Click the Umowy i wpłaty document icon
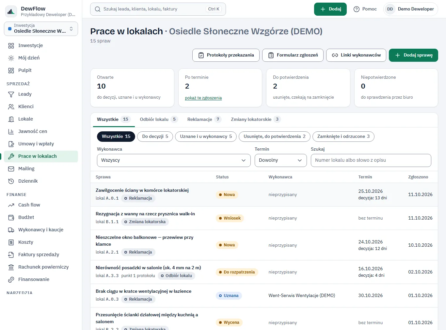Screen dimensions: 446x330 tap(11, 144)
